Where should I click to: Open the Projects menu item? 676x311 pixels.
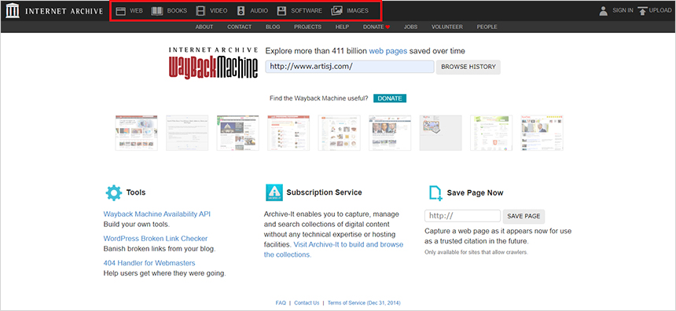[308, 27]
